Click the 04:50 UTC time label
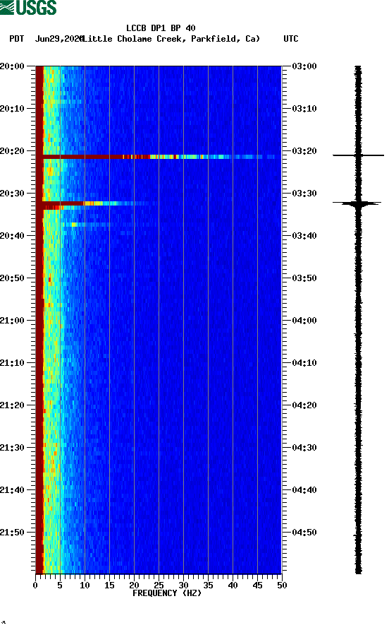Viewport: 389px width, 630px height. pos(304,533)
